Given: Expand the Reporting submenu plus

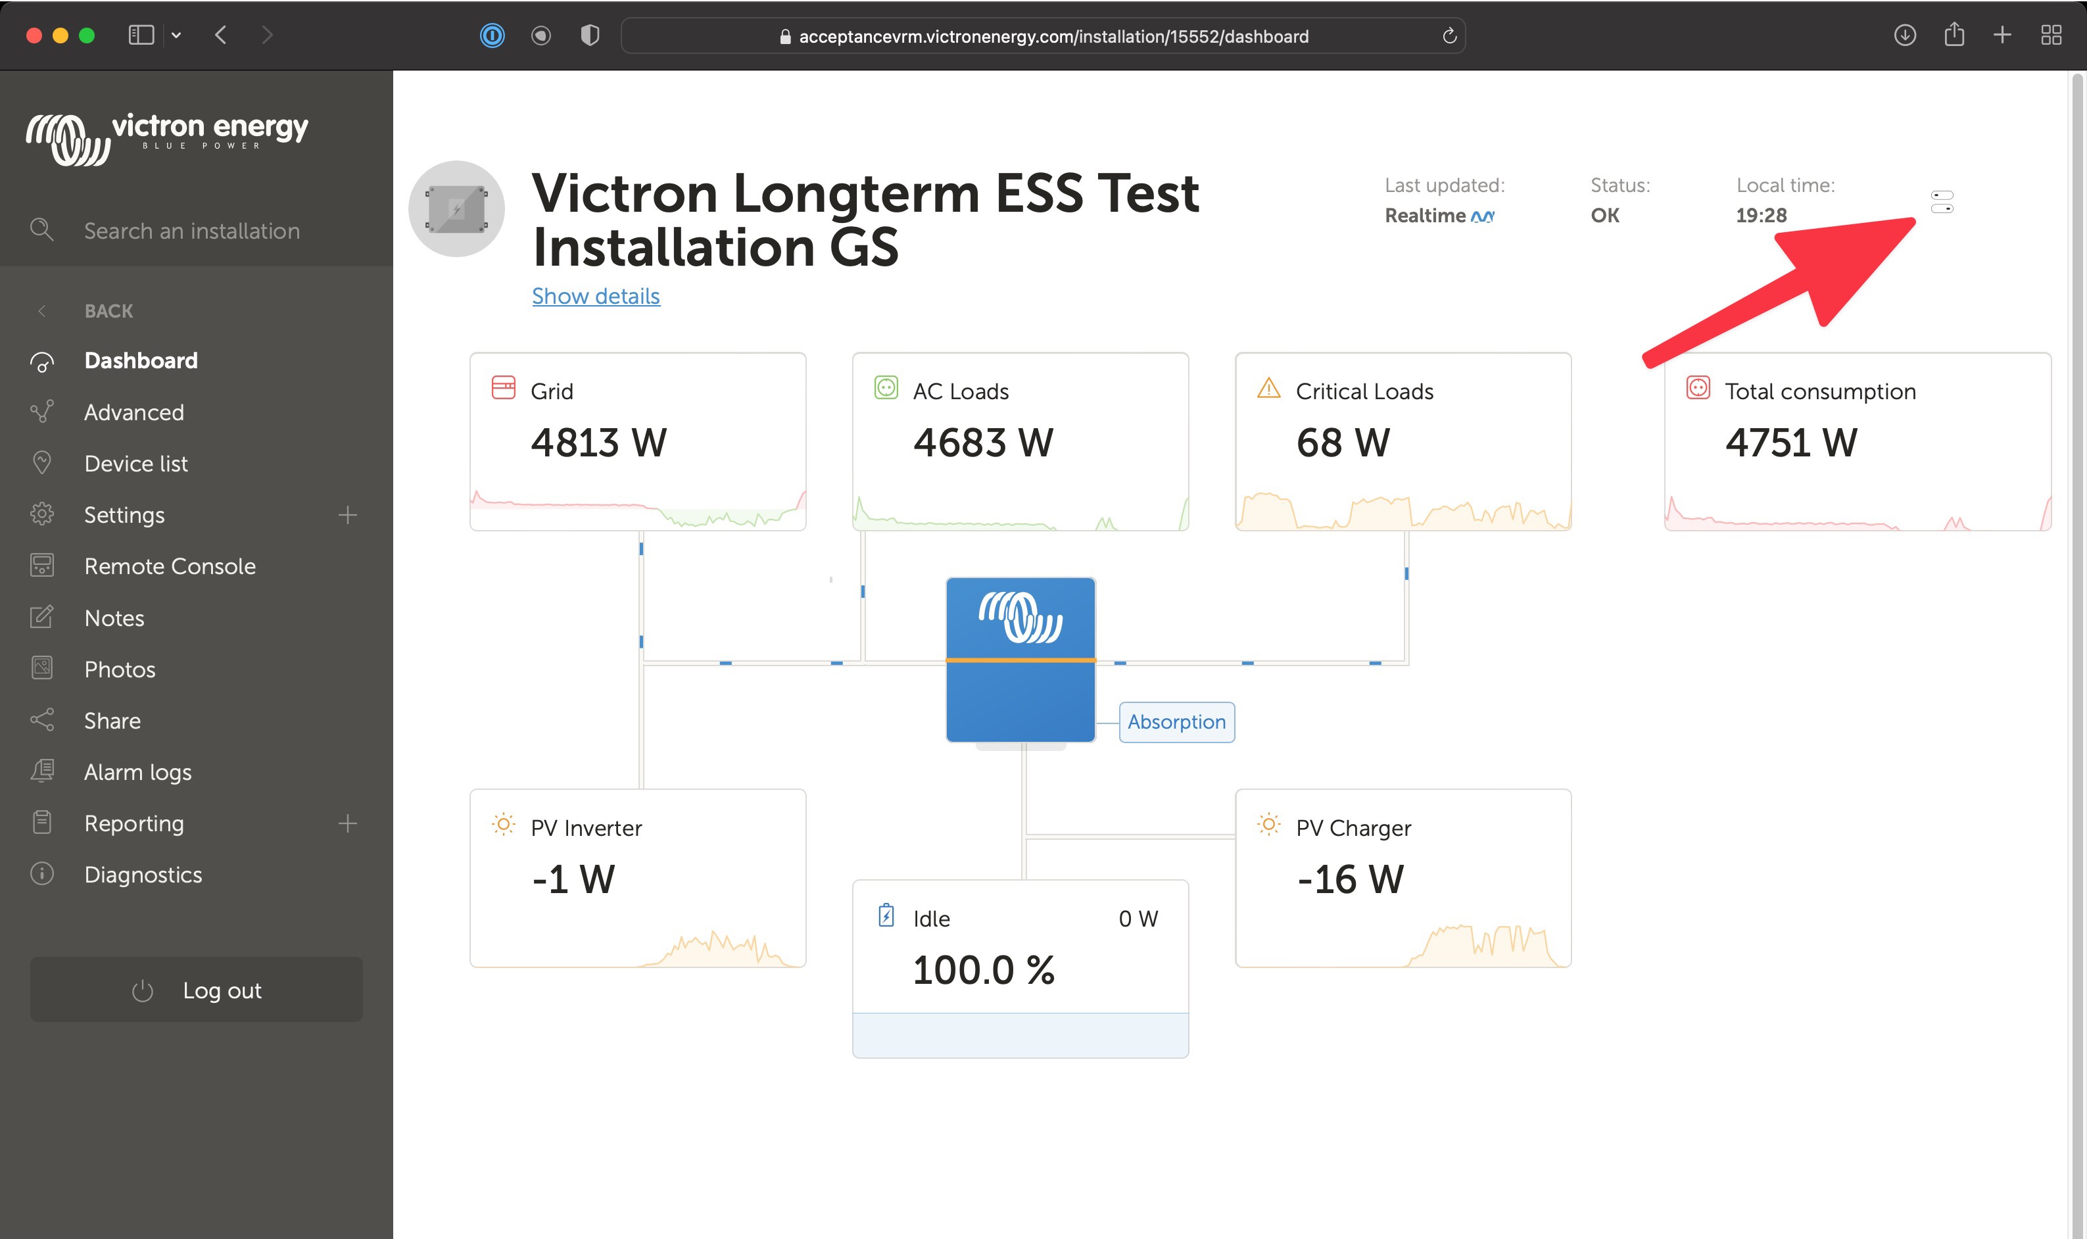Looking at the screenshot, I should tap(347, 823).
